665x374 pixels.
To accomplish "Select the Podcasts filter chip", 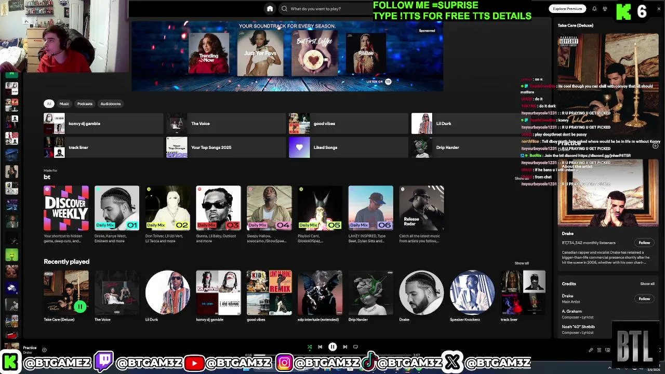I will (x=85, y=104).
